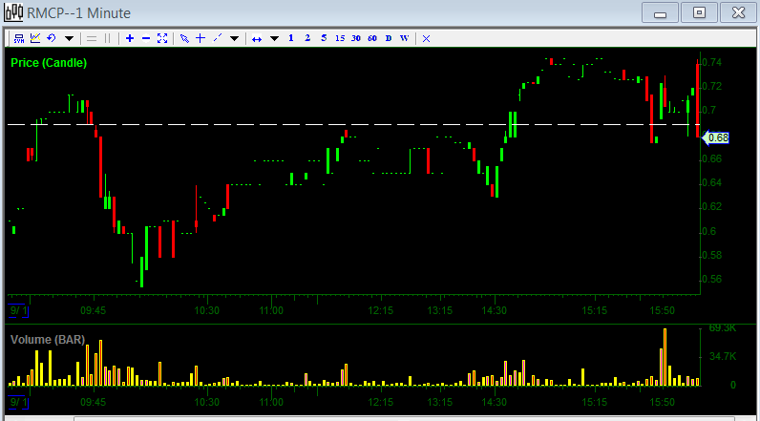Viewport: 760px width, 421px height.
Task: Open the chart studies icon
Action: point(35,38)
